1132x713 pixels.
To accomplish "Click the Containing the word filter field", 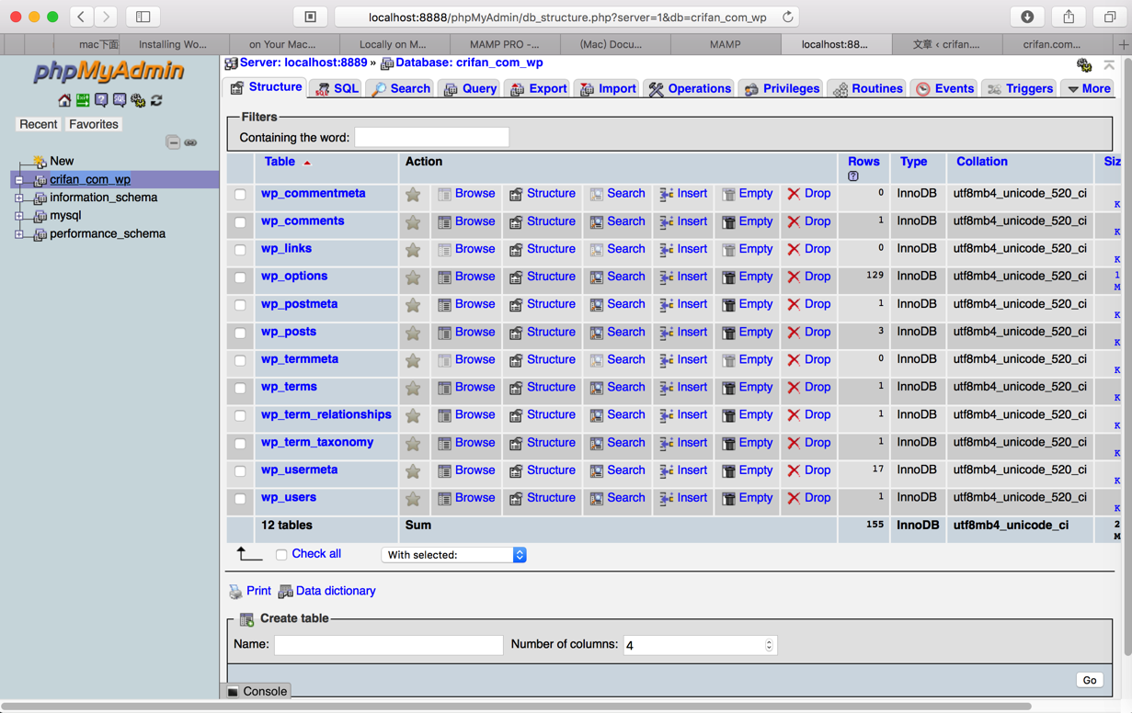I will click(x=431, y=137).
